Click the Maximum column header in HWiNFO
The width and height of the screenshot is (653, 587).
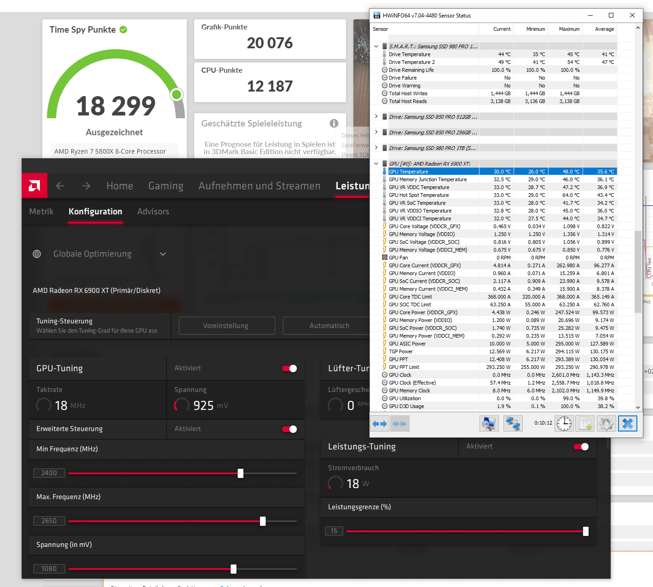(x=565, y=29)
